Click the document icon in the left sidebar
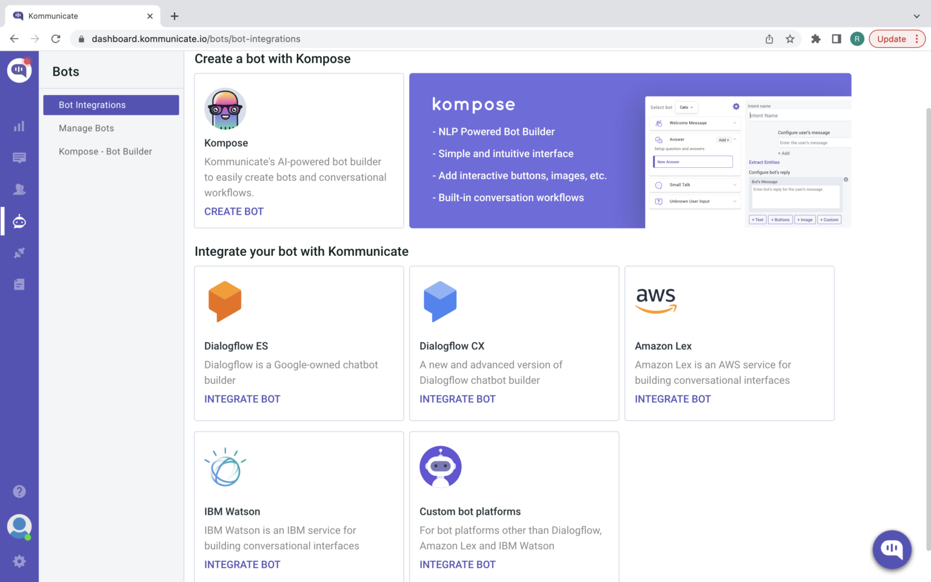931x582 pixels. coord(19,284)
